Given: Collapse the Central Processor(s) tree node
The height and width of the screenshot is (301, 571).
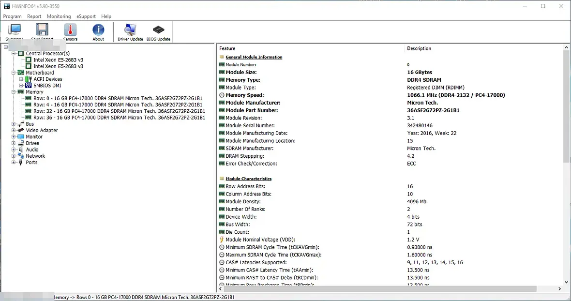Looking at the screenshot, I should click(14, 54).
